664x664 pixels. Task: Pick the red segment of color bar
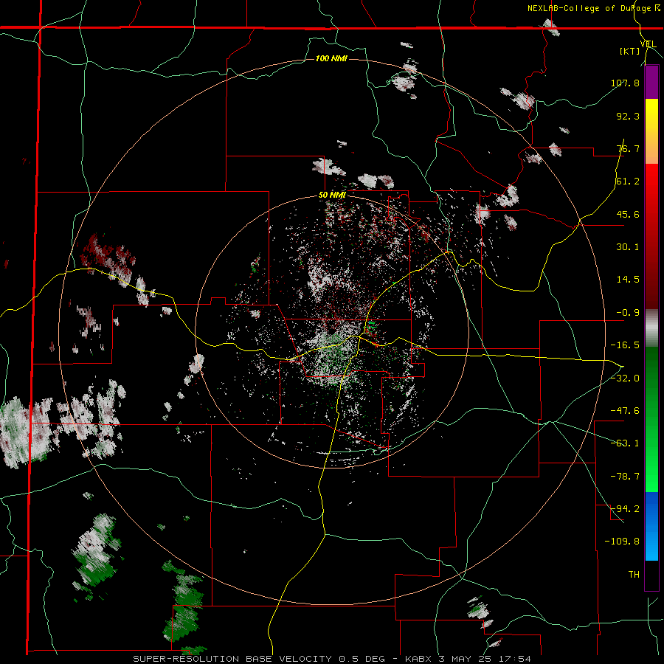tap(651, 236)
